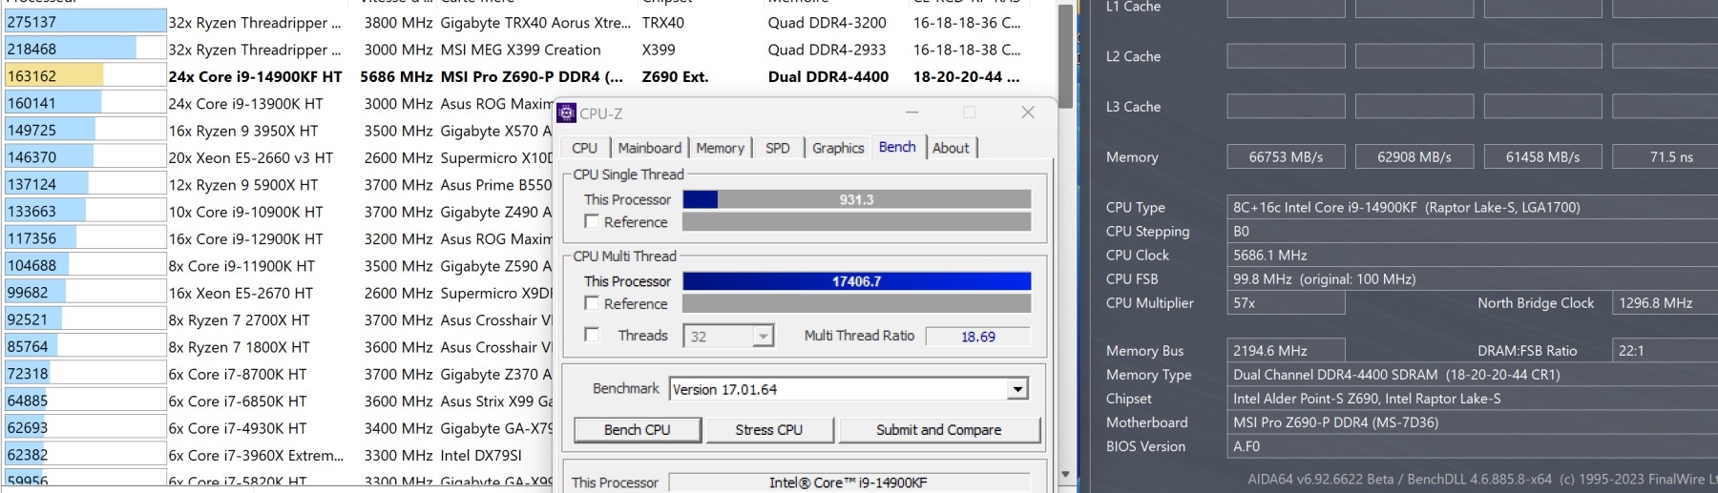Click the CPU Clock 5686.1 MHz field
Screen dimensions: 1718x493
1472,255
